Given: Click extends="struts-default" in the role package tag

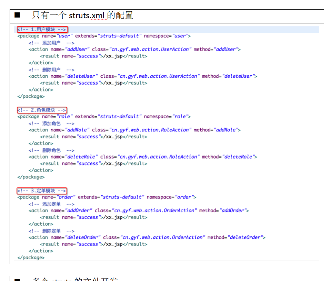Looking at the screenshot, I should pyautogui.click(x=108, y=117).
